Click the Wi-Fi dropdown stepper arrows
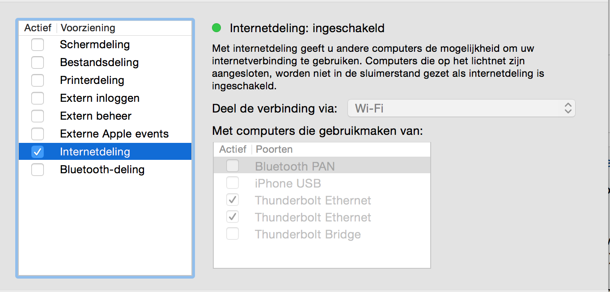 coord(568,108)
